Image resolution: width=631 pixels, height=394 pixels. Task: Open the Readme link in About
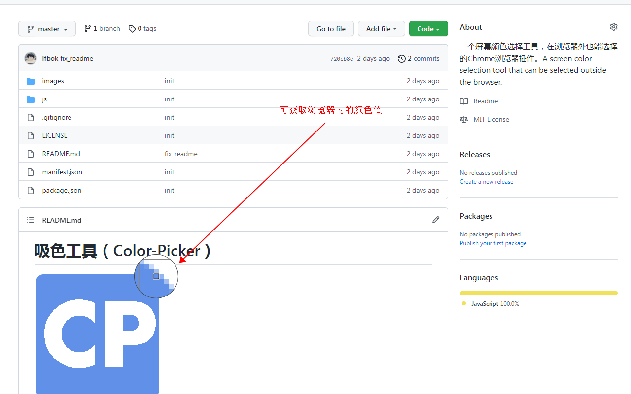[486, 101]
